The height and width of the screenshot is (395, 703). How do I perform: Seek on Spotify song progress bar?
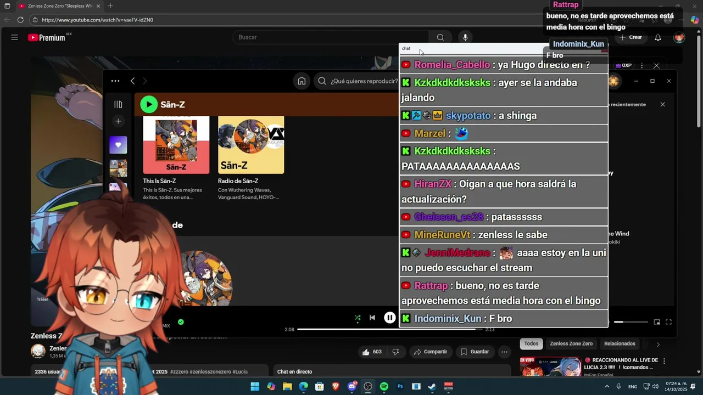tap(390, 329)
